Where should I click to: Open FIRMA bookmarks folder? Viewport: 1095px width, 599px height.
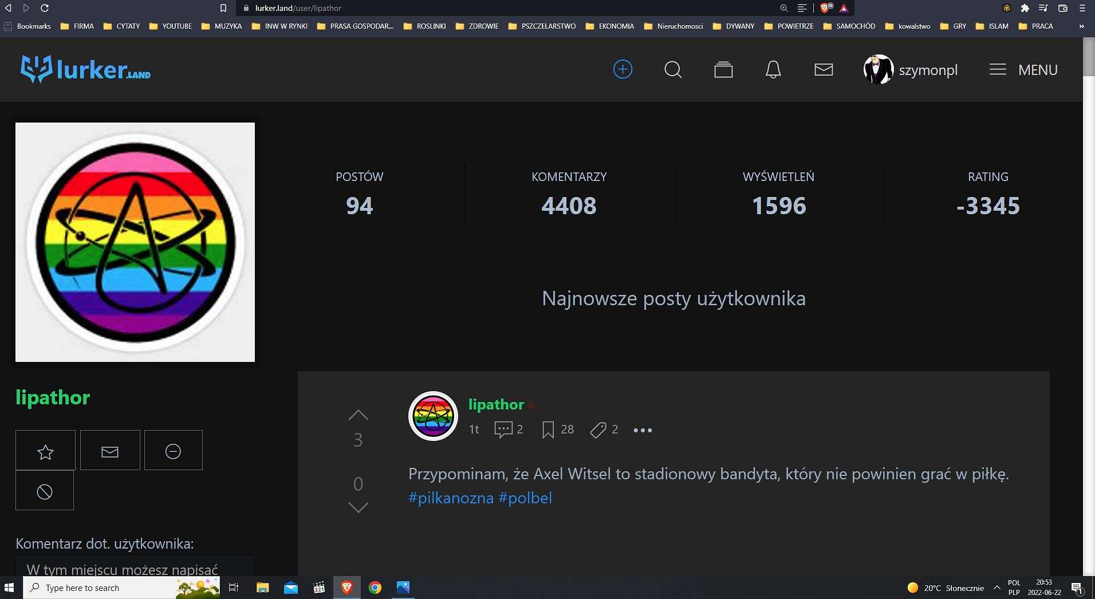coord(77,26)
